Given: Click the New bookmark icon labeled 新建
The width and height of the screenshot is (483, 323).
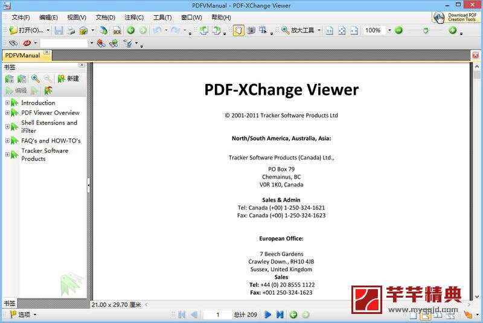Looking at the screenshot, I should click(x=68, y=79).
